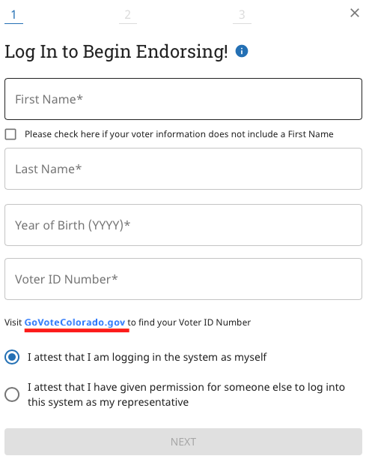Image resolution: width=369 pixels, height=465 pixels.
Task: Focus the First Name input field
Action: click(x=183, y=99)
